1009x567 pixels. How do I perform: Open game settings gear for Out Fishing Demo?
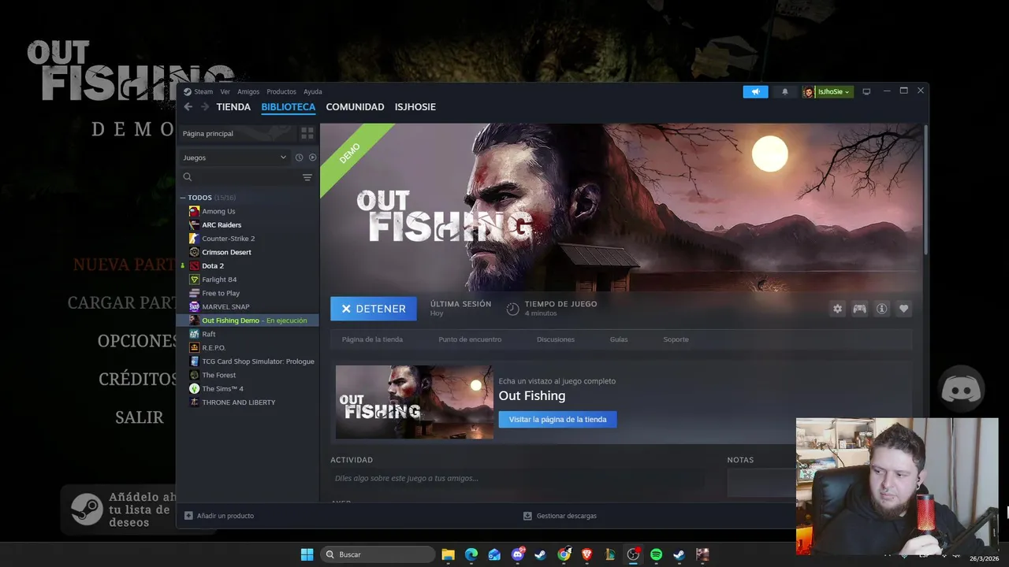pyautogui.click(x=837, y=309)
